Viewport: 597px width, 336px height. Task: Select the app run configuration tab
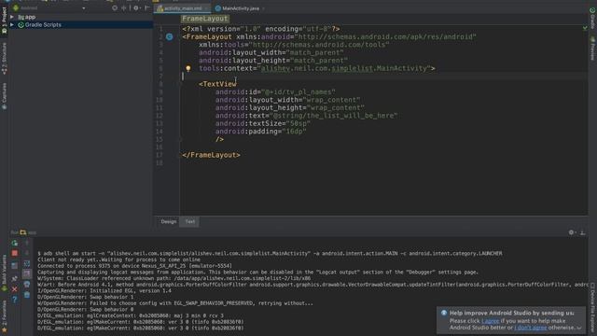[29, 232]
